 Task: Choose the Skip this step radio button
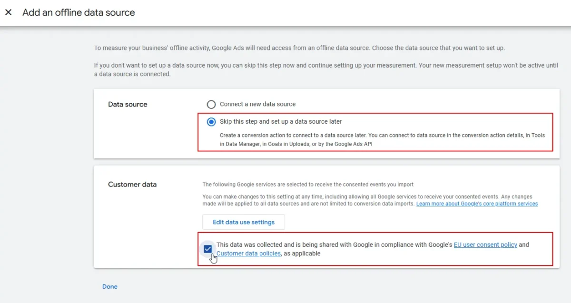211,122
